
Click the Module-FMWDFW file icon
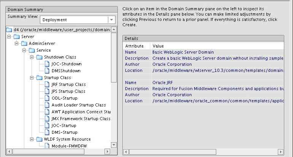[47, 146]
